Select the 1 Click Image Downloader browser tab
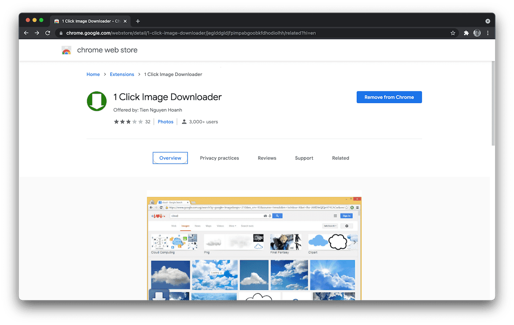This screenshot has width=514, height=325. tap(90, 21)
